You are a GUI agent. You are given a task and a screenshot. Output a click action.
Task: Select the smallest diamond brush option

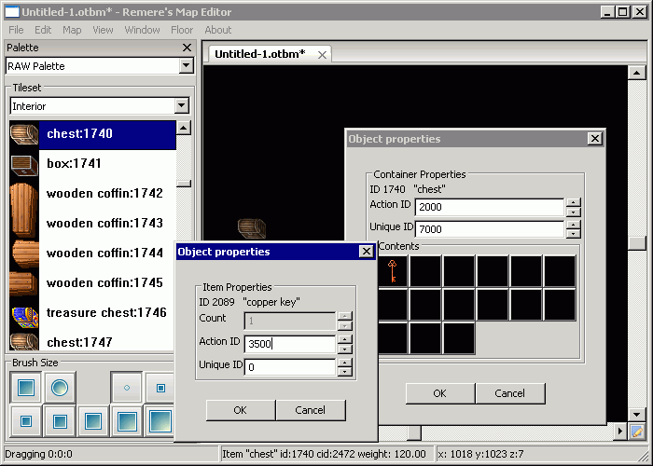tap(127, 388)
